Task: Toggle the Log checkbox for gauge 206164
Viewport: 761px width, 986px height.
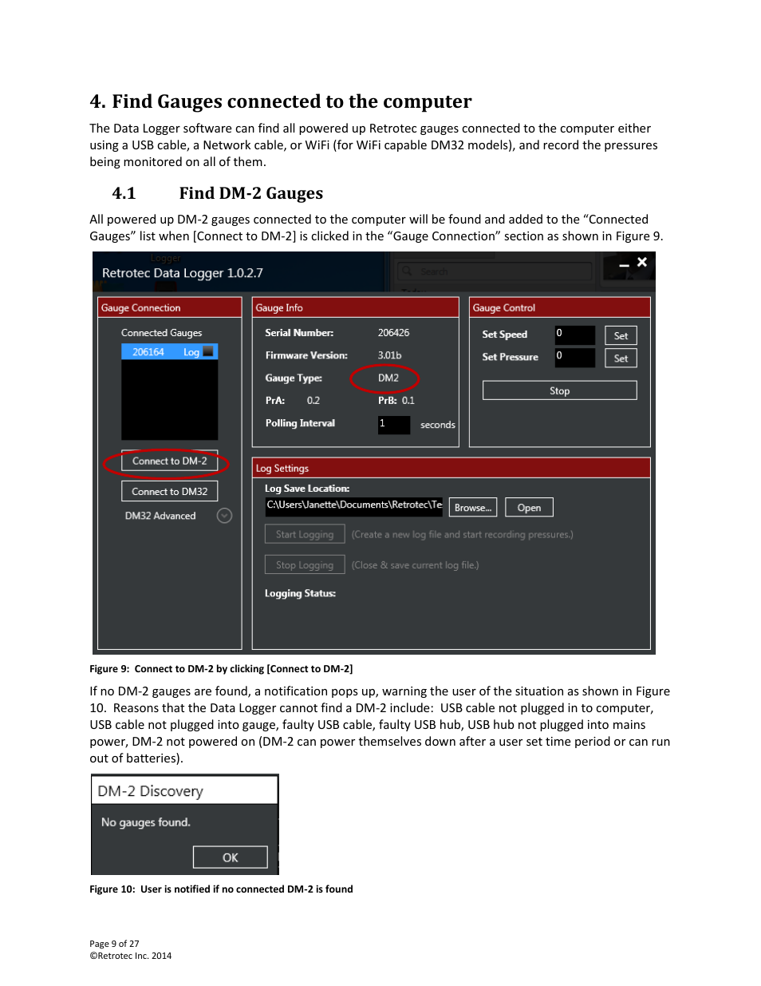Action: pyautogui.click(x=208, y=351)
